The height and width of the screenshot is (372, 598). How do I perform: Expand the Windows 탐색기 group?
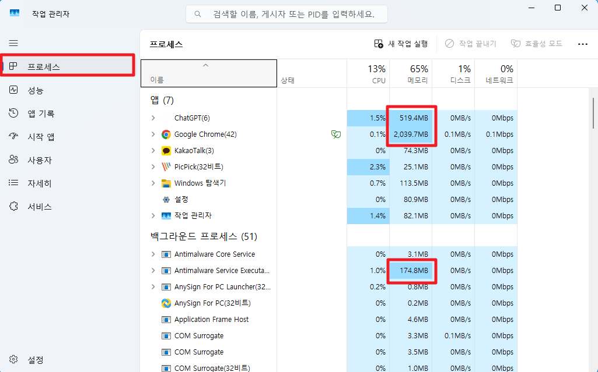153,183
